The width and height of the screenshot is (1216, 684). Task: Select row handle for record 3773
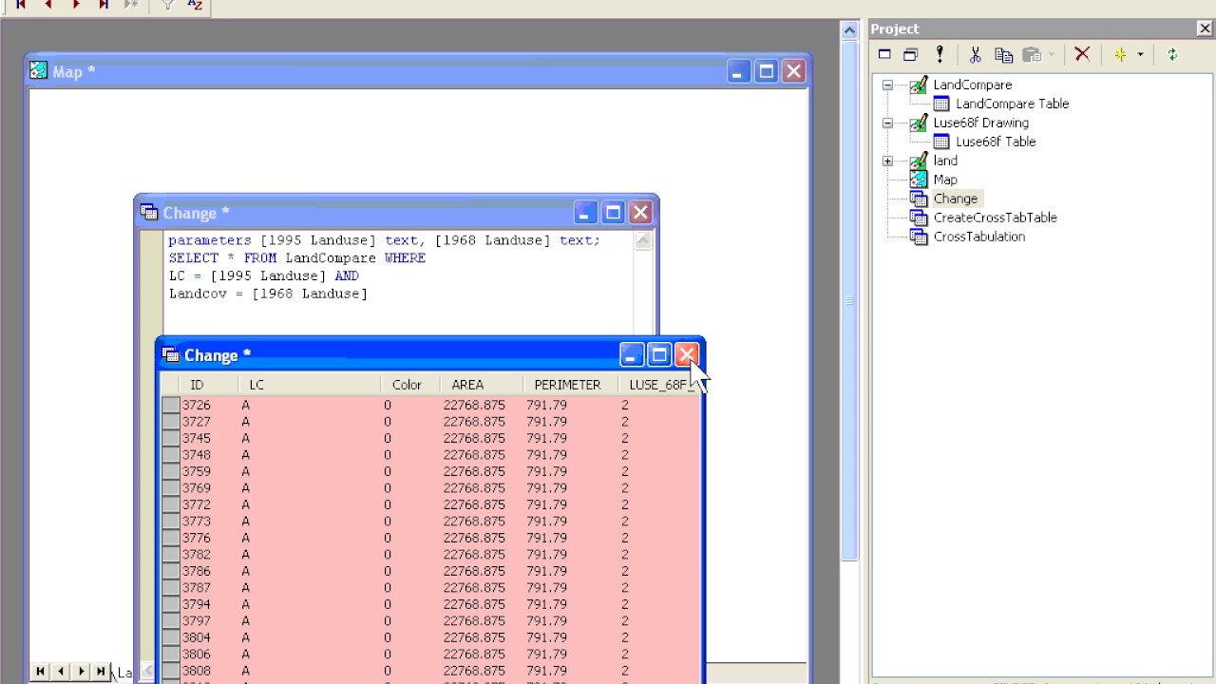170,522
